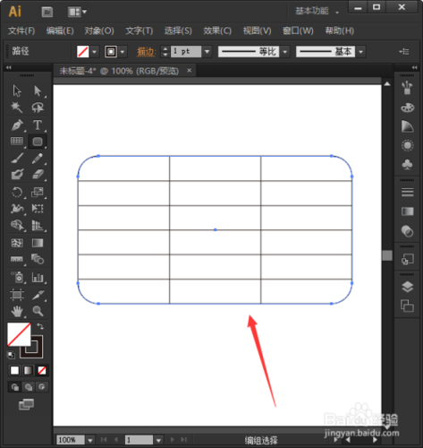The image size is (423, 448).
Task: Open the zoom level dropdown
Action: 90,440
